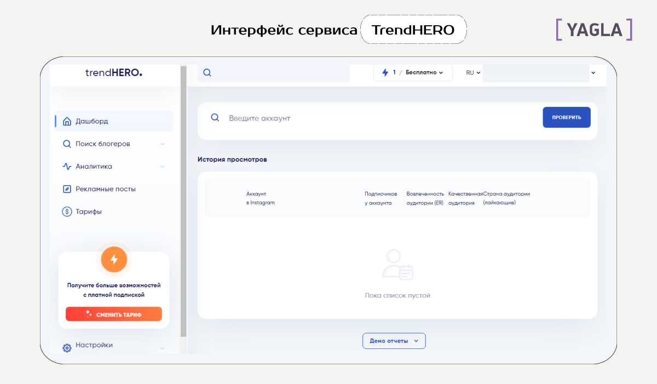
Task: Expand the Поиск блогеров chevron
Action: click(x=162, y=144)
